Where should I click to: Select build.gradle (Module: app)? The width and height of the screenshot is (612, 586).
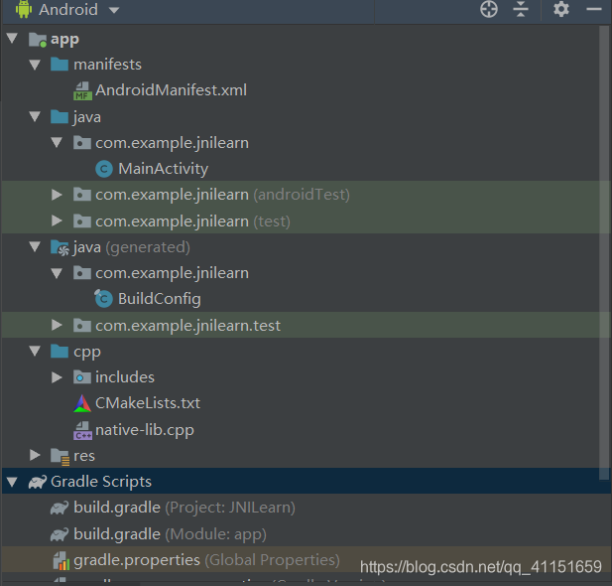coord(170,534)
